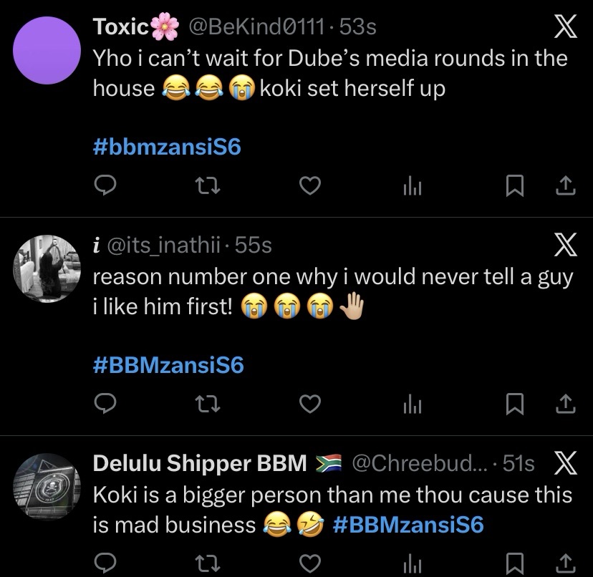Open the #bbmzansiS6 hashtag in Toxic's tweet
This screenshot has height=577, width=593.
click(x=168, y=147)
